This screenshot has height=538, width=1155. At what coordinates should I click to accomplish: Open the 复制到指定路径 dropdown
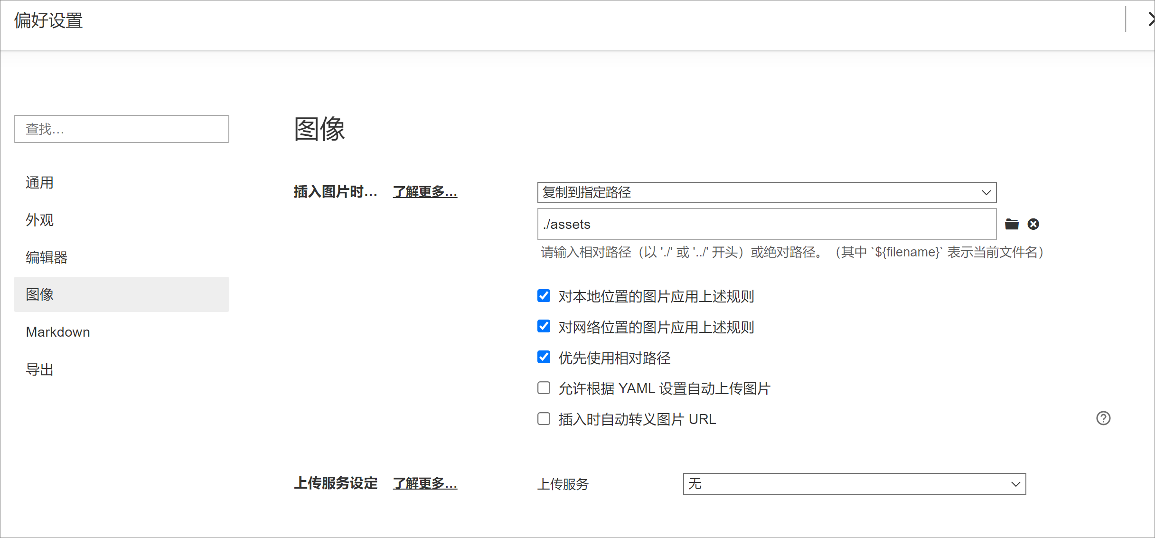(766, 192)
